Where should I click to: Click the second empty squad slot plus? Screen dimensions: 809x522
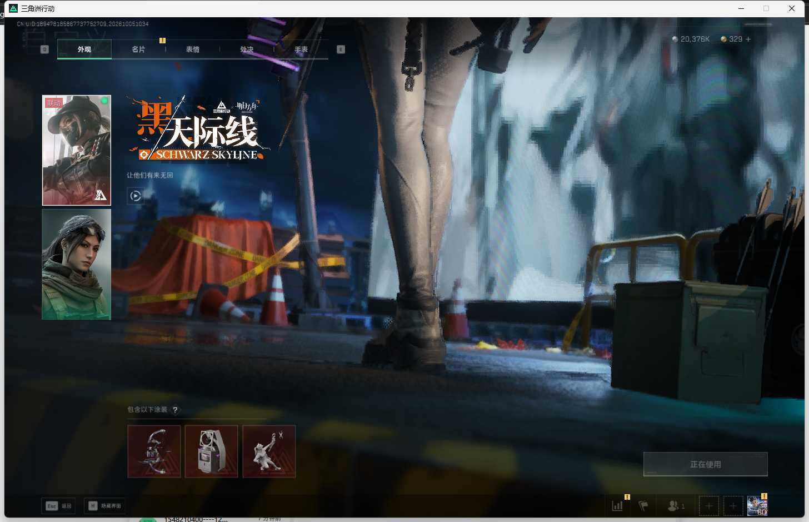(733, 506)
